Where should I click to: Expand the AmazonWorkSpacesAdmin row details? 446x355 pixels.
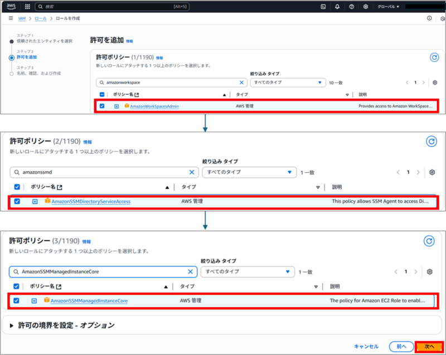117,106
